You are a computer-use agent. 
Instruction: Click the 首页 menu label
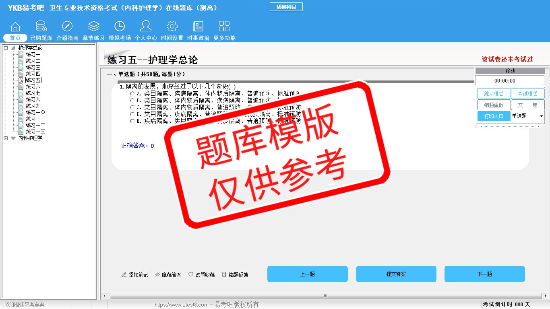(x=15, y=38)
